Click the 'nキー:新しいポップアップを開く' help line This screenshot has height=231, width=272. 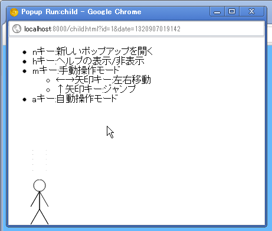[x=93, y=51]
